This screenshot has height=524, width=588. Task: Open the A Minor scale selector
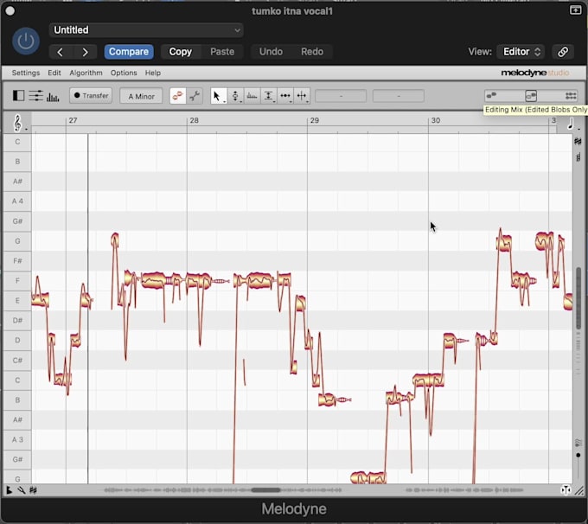click(141, 96)
